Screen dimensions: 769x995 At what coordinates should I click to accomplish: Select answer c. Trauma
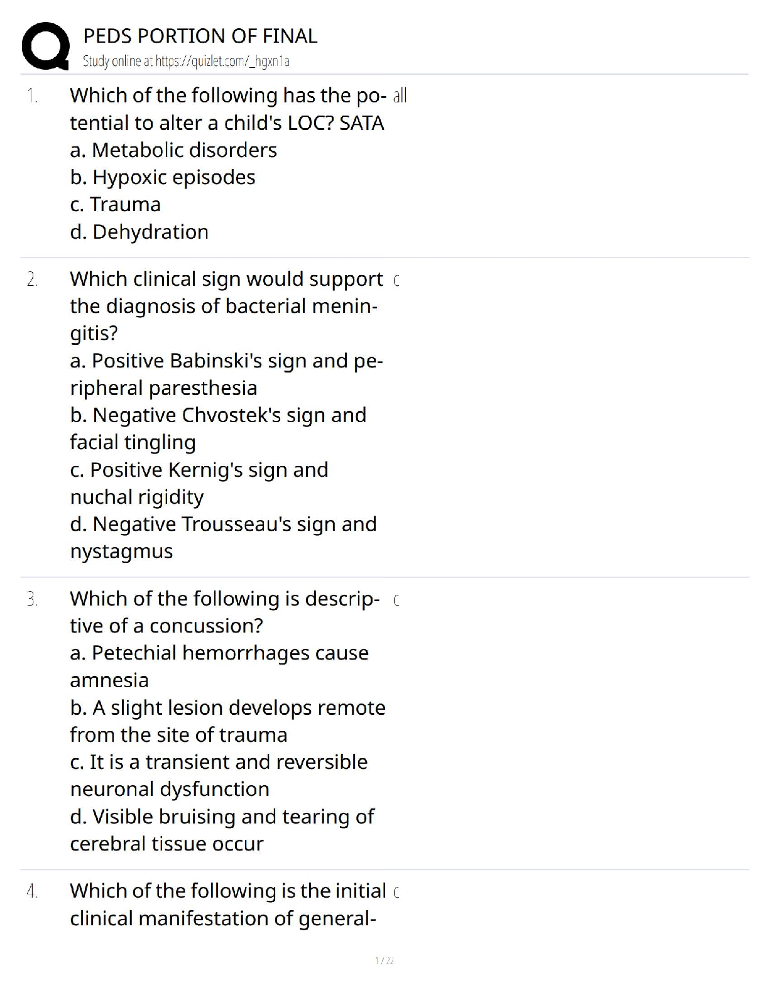[116, 204]
